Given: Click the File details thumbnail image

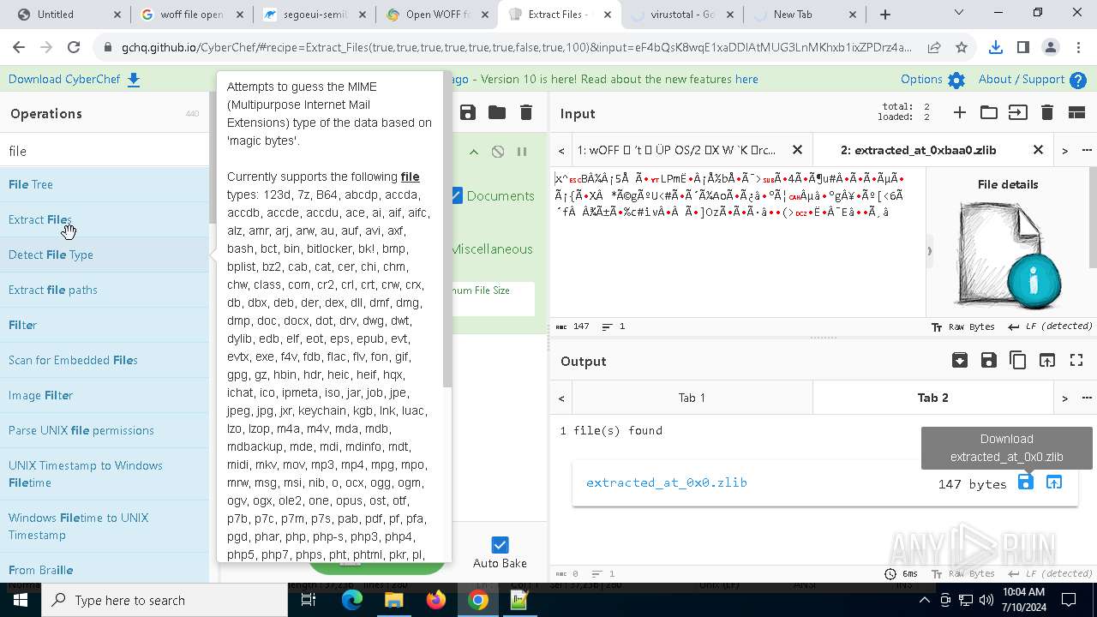Looking at the screenshot, I should [x=1010, y=255].
